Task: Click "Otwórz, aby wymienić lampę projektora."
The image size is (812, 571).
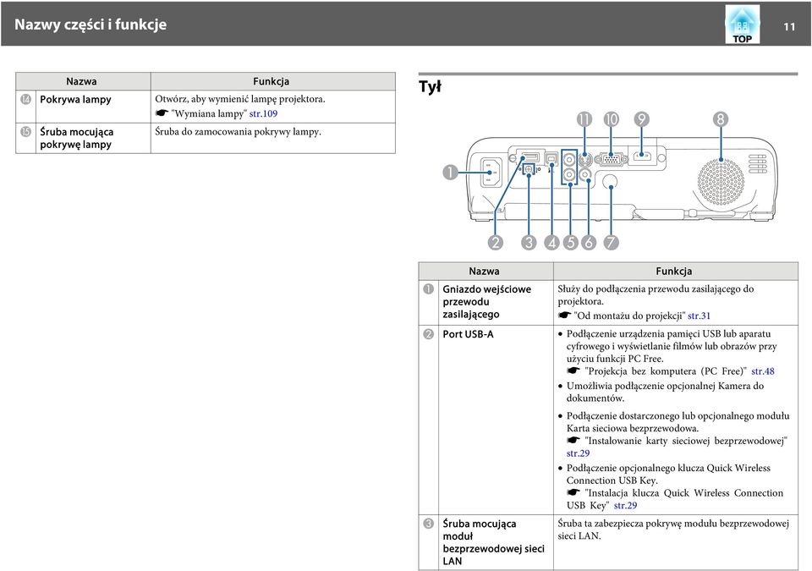Action: point(240,99)
